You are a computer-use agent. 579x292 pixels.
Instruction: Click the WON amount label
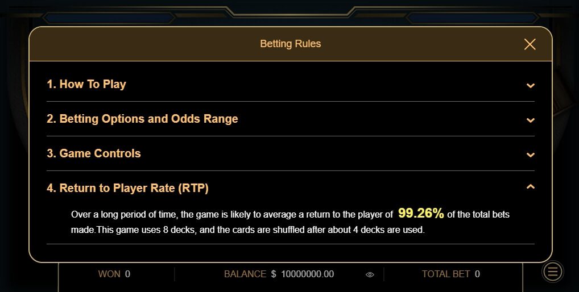(109, 274)
